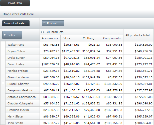Click the filter icon on Seller field
This screenshot has height=125, width=154.
point(5,35)
